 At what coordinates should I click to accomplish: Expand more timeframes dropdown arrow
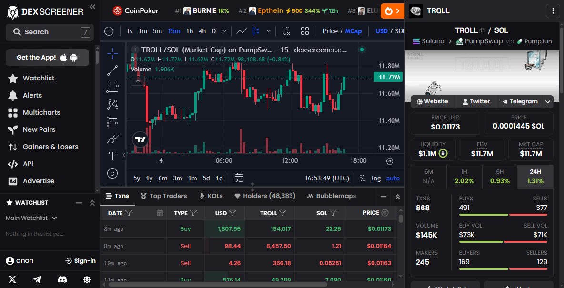click(224, 31)
